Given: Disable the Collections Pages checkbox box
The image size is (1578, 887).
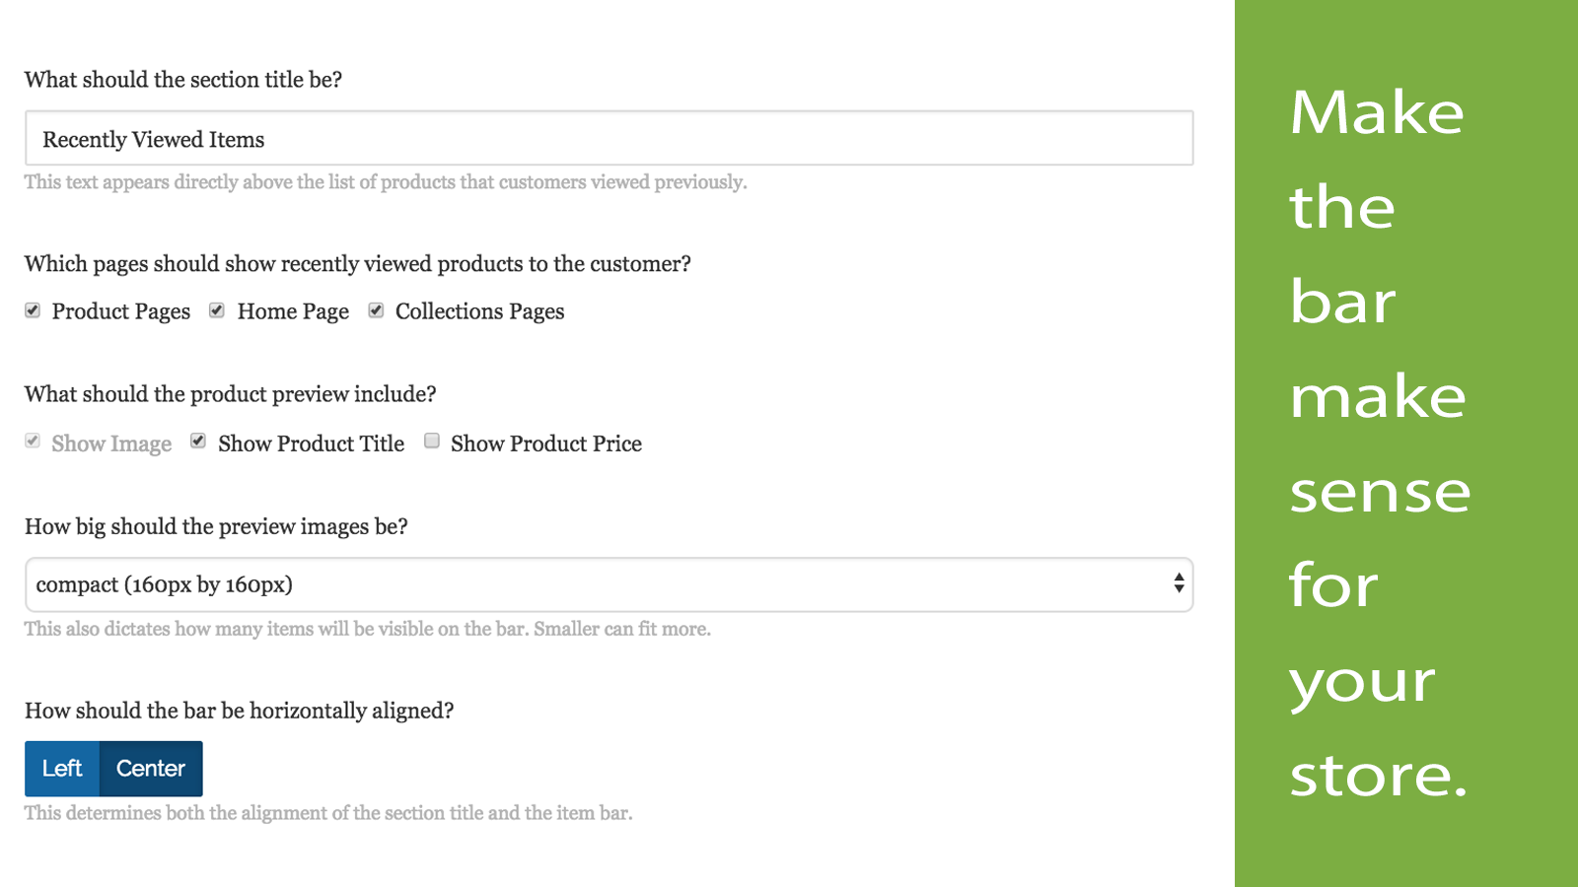Looking at the screenshot, I should click(376, 310).
